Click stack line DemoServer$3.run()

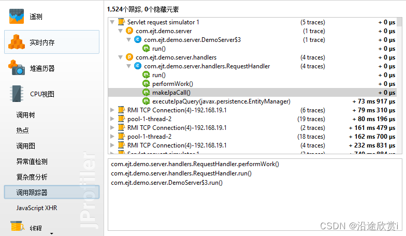click(x=167, y=183)
